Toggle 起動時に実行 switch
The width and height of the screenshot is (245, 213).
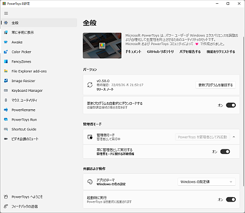tap(231, 199)
